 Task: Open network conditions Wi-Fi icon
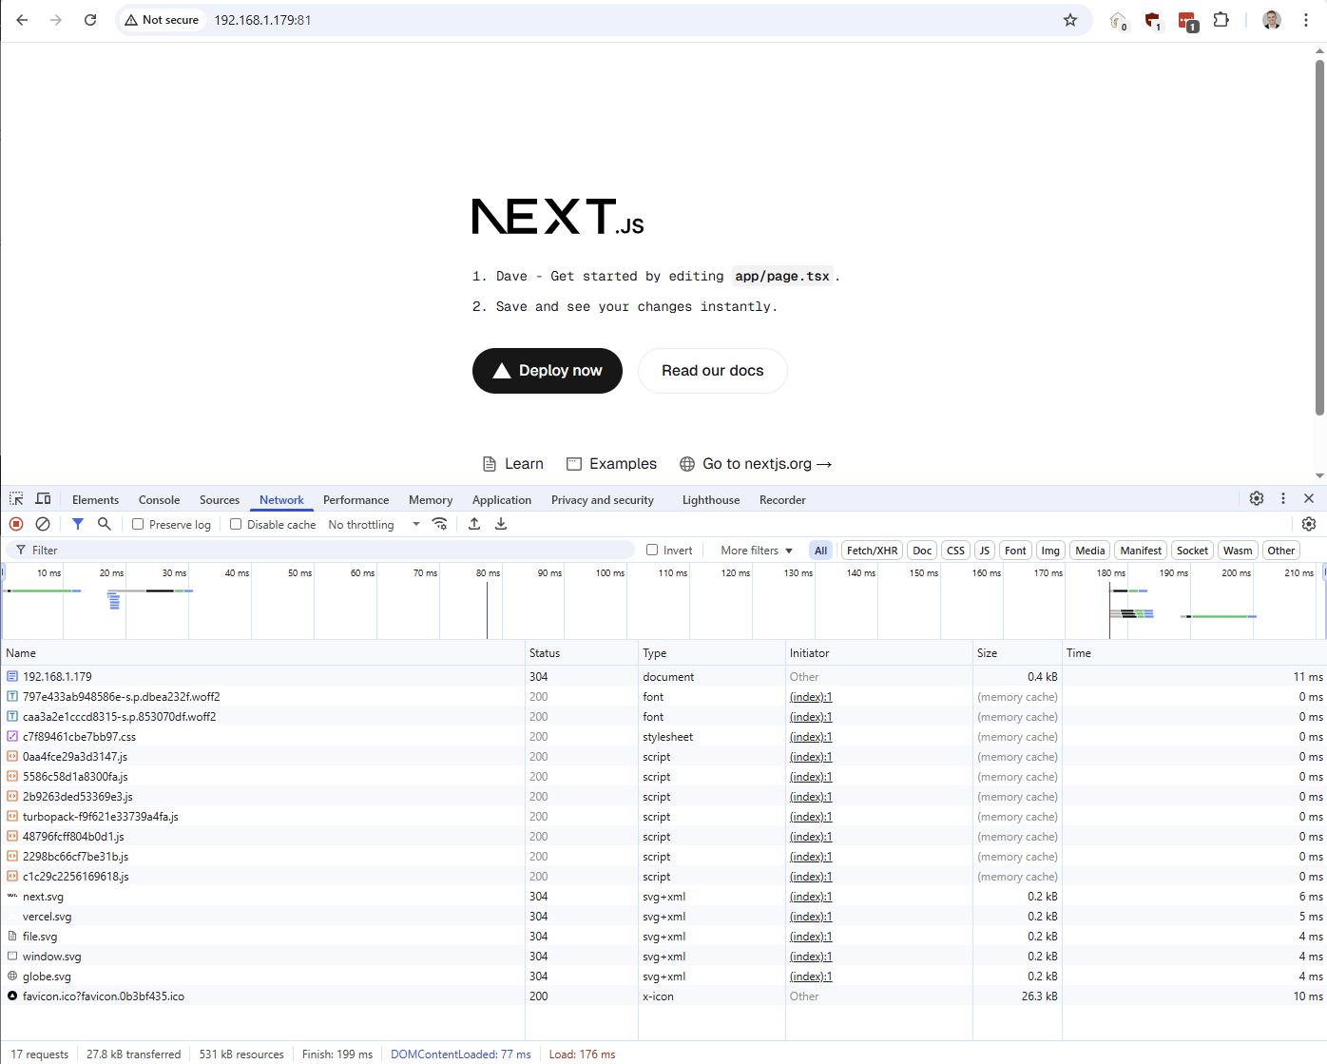point(439,524)
